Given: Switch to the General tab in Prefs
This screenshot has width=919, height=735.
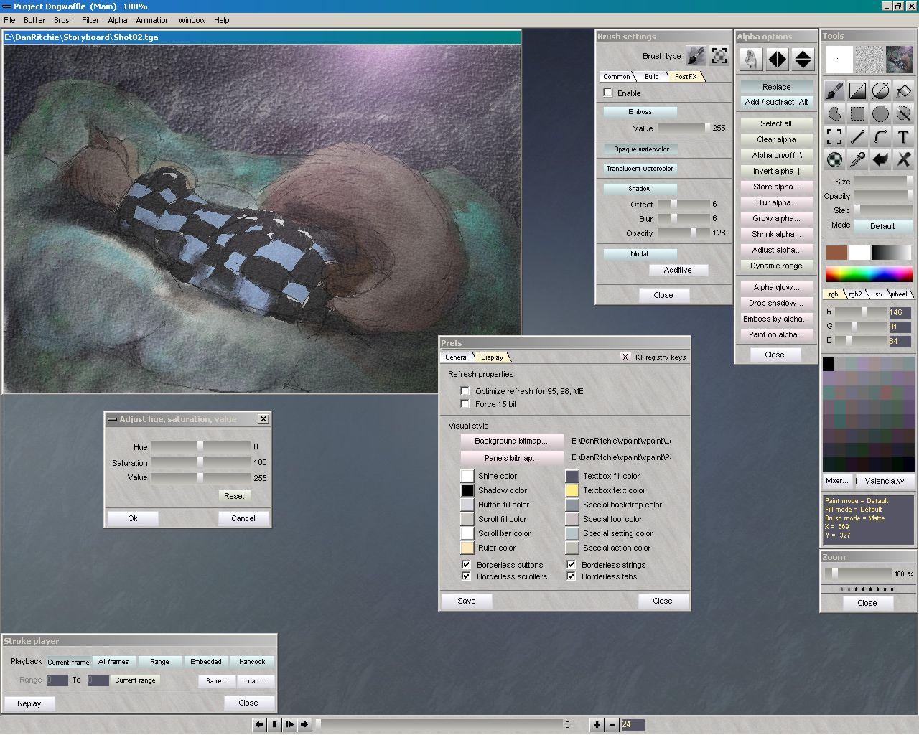Looking at the screenshot, I should point(456,357).
